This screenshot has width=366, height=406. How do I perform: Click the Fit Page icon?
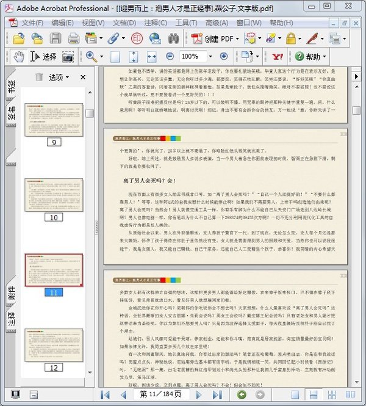tap(134, 56)
